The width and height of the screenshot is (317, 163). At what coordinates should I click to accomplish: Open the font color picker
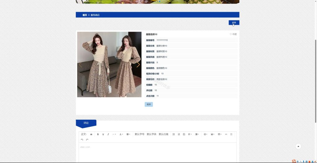click(x=121, y=134)
